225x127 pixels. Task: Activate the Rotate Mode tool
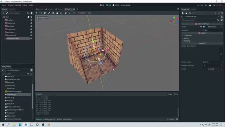click(45, 13)
